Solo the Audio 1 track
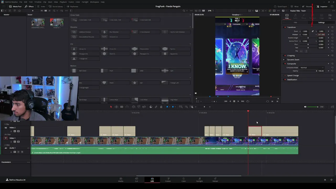The height and width of the screenshot is (189, 336). click(19, 152)
